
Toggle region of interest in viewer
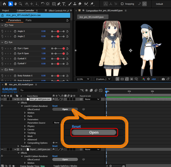tap(131, 79)
